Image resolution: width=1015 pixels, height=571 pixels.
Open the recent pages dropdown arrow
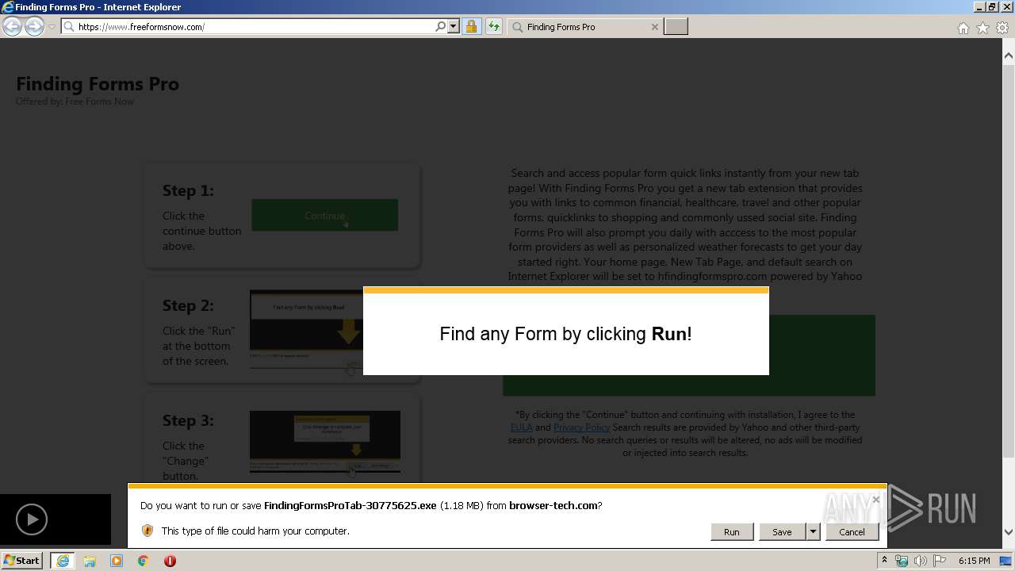(52, 27)
